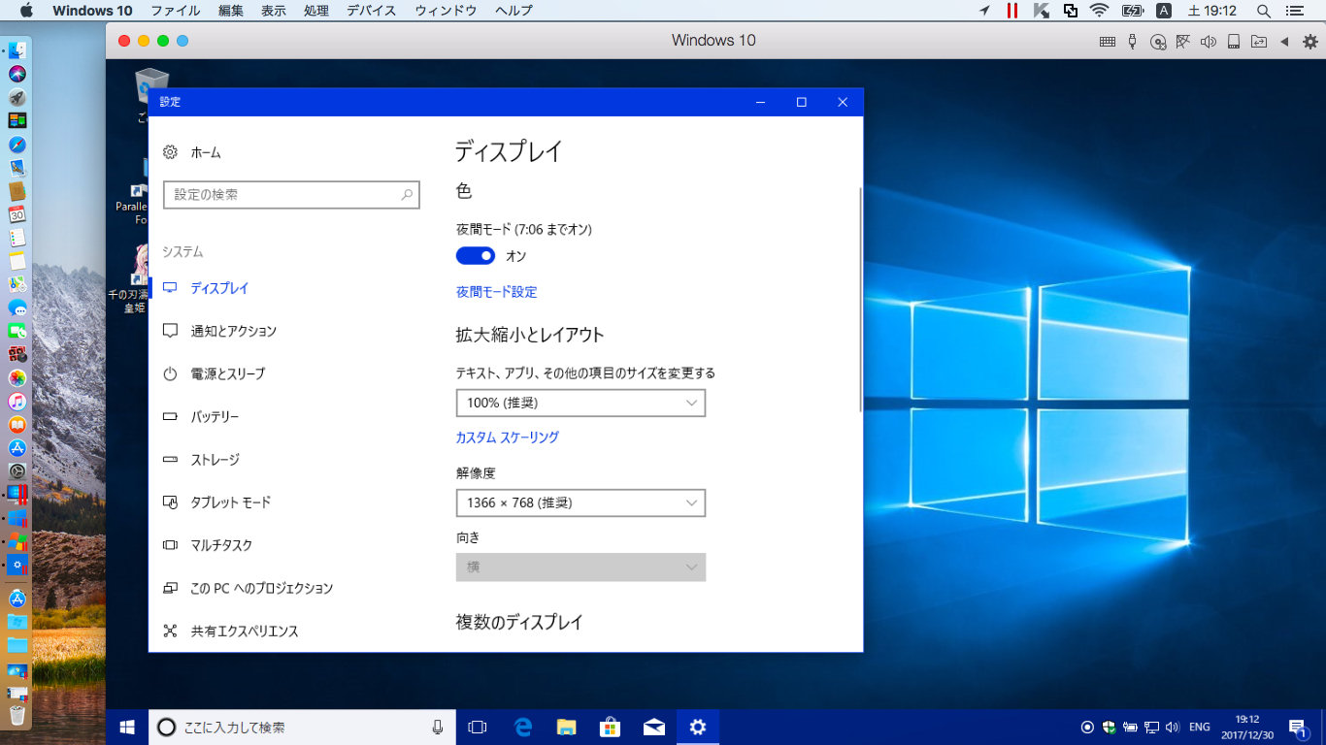This screenshot has width=1326, height=745.
Task: Open the Mail app on the taskbar
Action: point(654,727)
